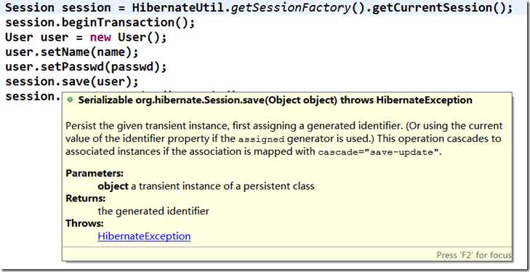
Task: Click the monospace "assigned" word in description
Action: tap(261, 140)
